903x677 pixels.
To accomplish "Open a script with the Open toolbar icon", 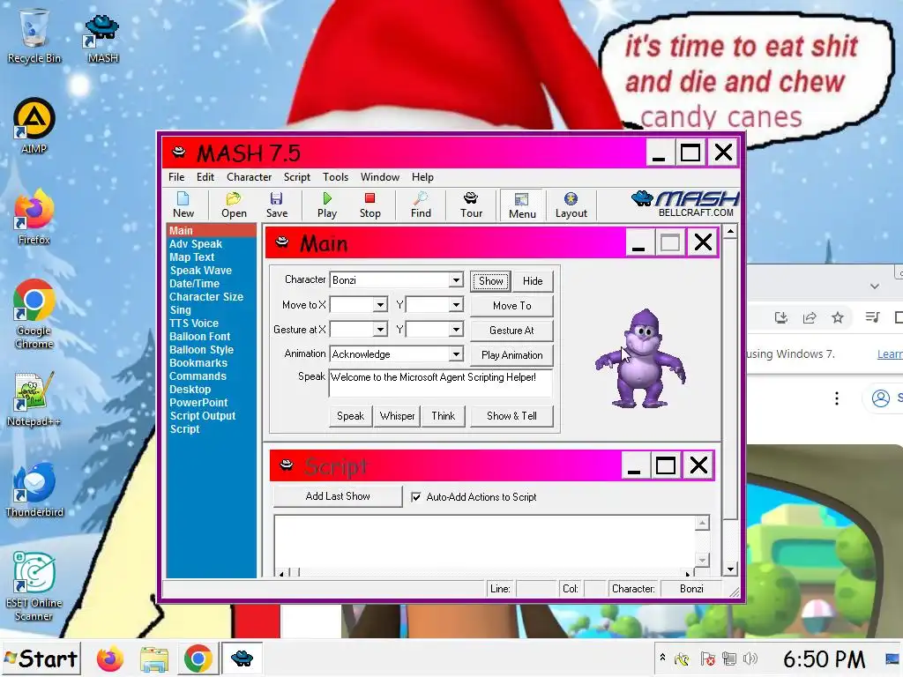I will pyautogui.click(x=234, y=205).
